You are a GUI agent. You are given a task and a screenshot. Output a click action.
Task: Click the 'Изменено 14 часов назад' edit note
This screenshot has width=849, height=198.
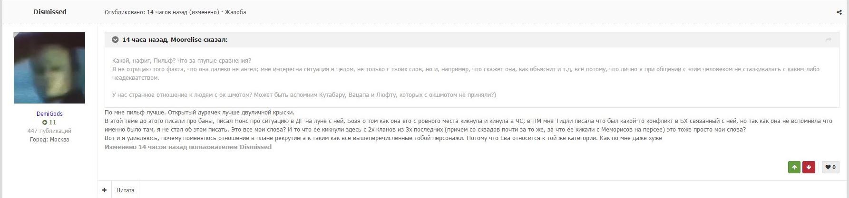click(188, 147)
